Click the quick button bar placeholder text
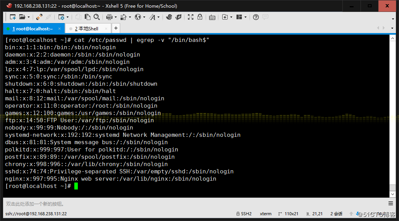Image resolution: width=399 pixels, height=221 pixels. tap(35, 204)
